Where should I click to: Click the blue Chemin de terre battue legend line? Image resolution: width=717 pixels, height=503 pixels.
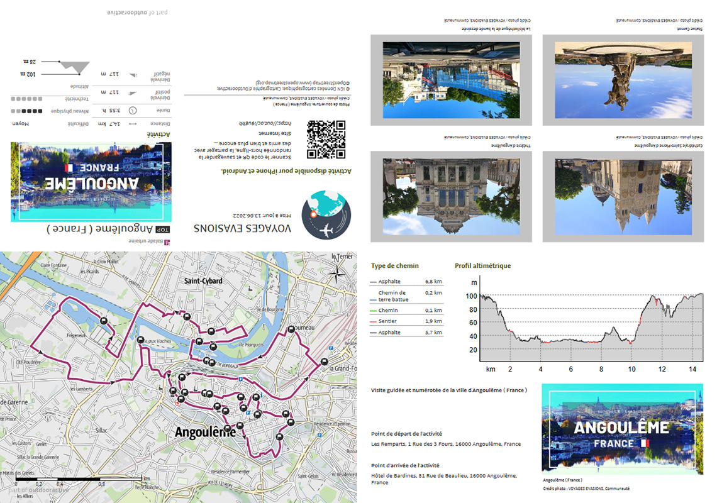click(x=373, y=300)
